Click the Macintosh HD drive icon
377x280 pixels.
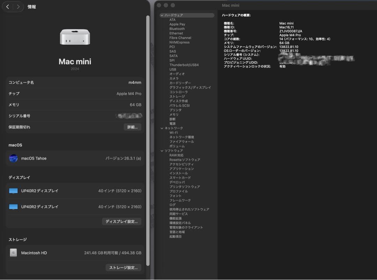(x=13, y=253)
